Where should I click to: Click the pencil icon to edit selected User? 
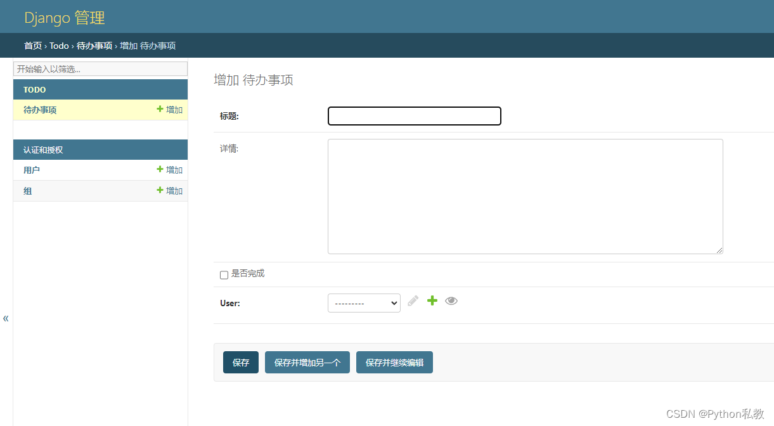click(x=413, y=301)
